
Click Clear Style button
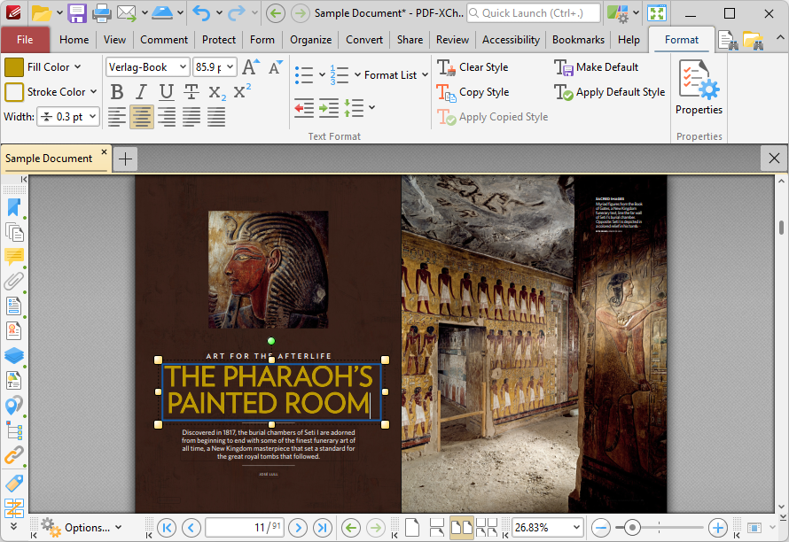[x=473, y=67]
